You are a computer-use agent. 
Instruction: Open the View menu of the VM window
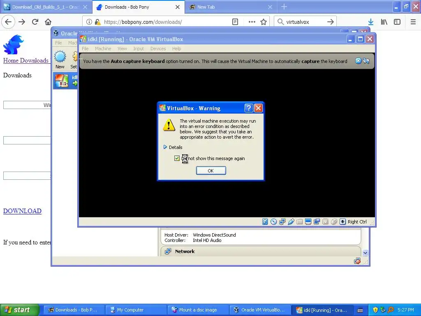[122, 49]
